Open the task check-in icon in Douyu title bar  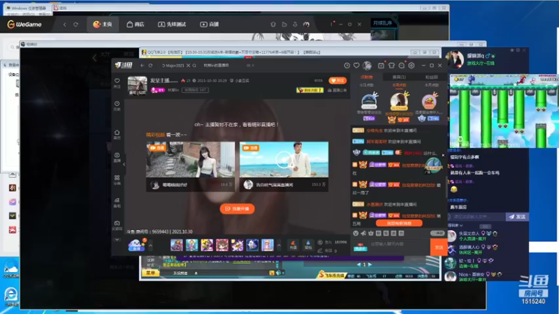tap(381, 66)
